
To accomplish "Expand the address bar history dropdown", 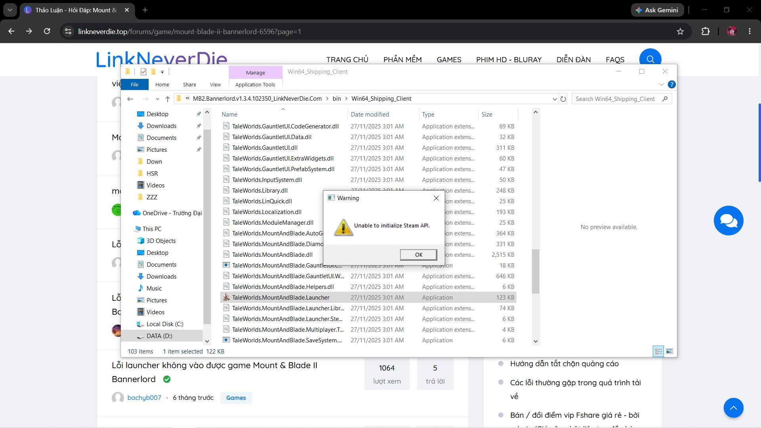I will (x=554, y=99).
